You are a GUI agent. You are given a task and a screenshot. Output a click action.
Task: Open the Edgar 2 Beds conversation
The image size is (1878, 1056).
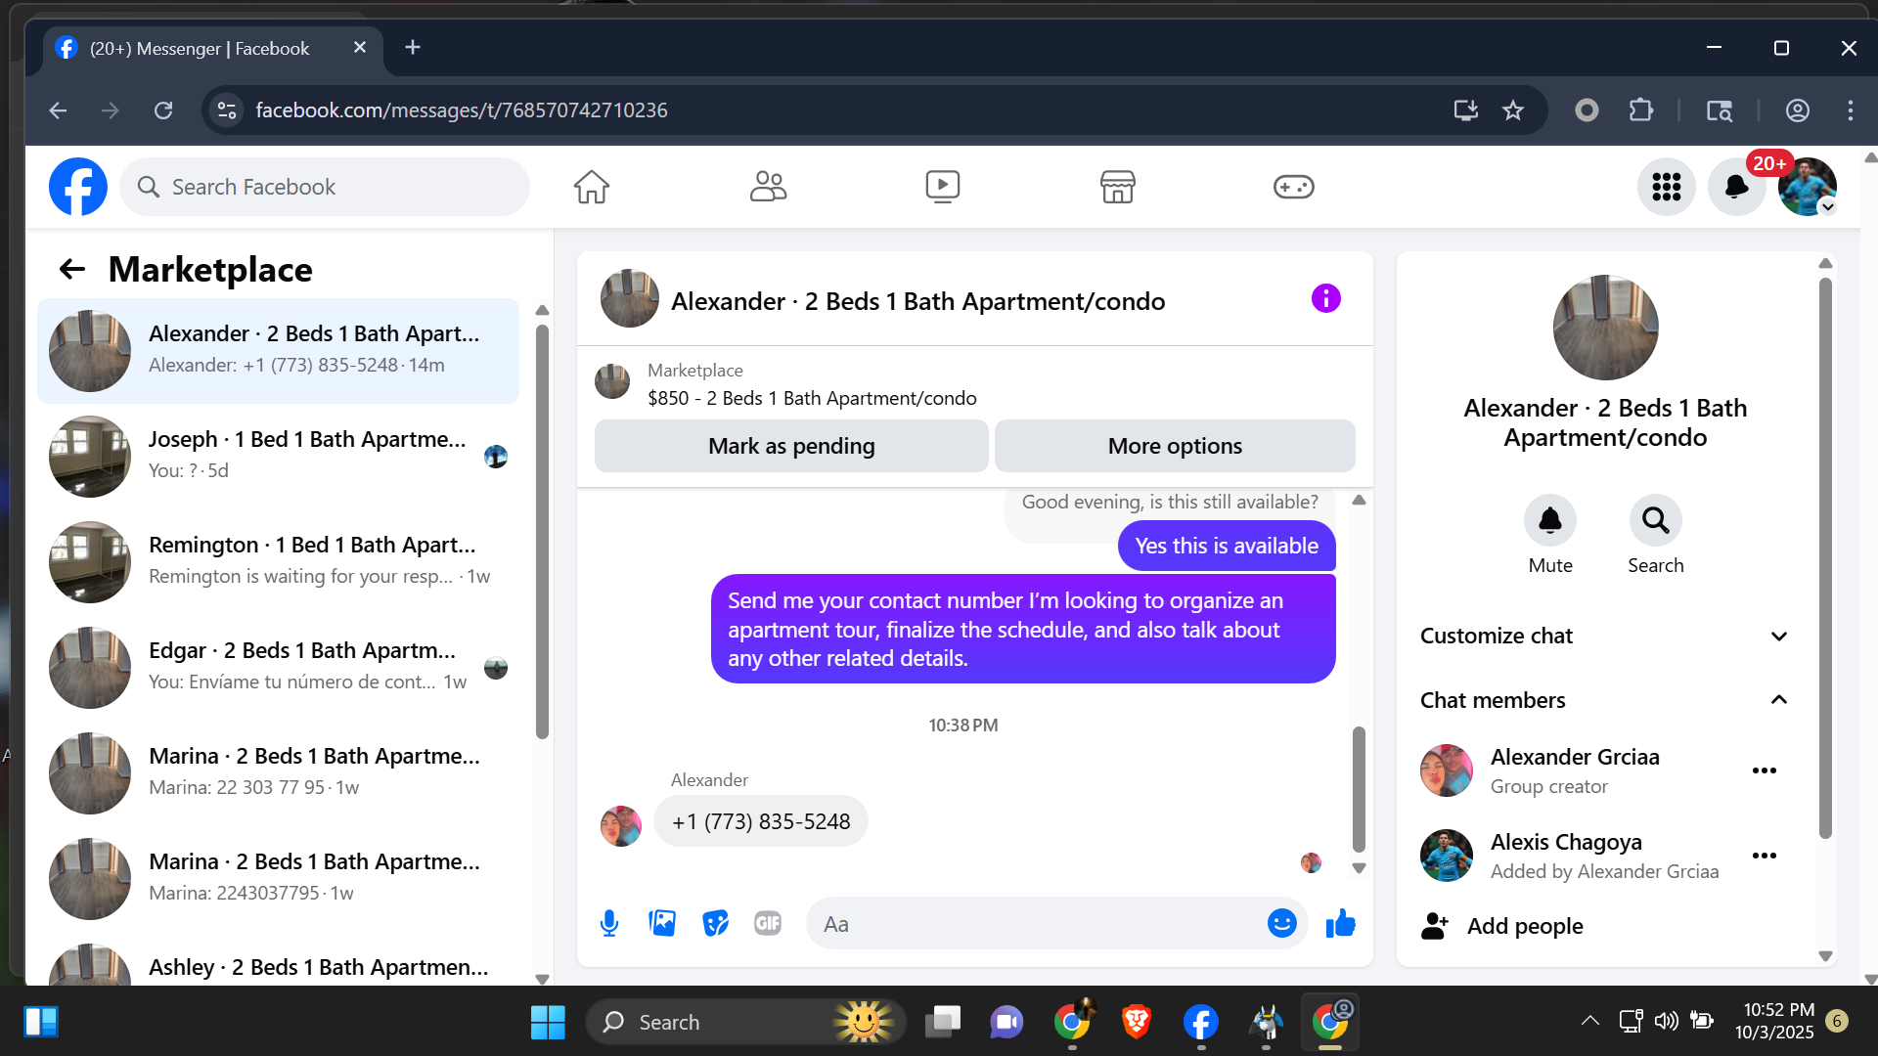click(x=278, y=667)
